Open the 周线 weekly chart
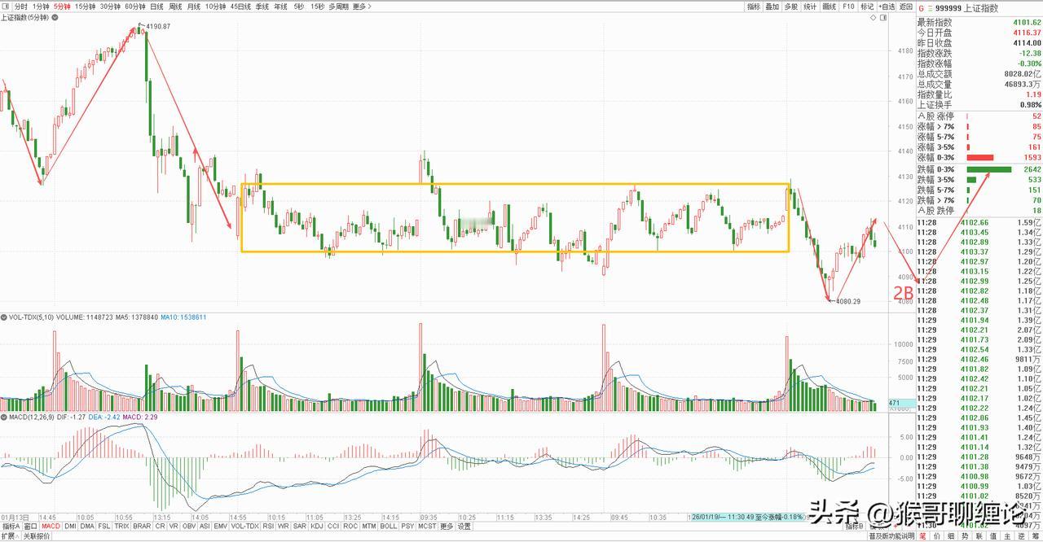This screenshot has width=1043, height=542. click(175, 7)
